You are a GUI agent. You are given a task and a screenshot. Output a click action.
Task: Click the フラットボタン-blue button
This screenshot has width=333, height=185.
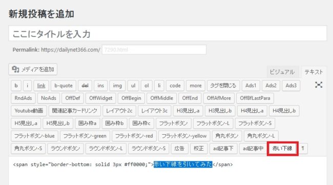coord(34,136)
